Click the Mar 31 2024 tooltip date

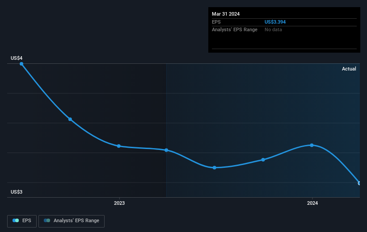226,14
